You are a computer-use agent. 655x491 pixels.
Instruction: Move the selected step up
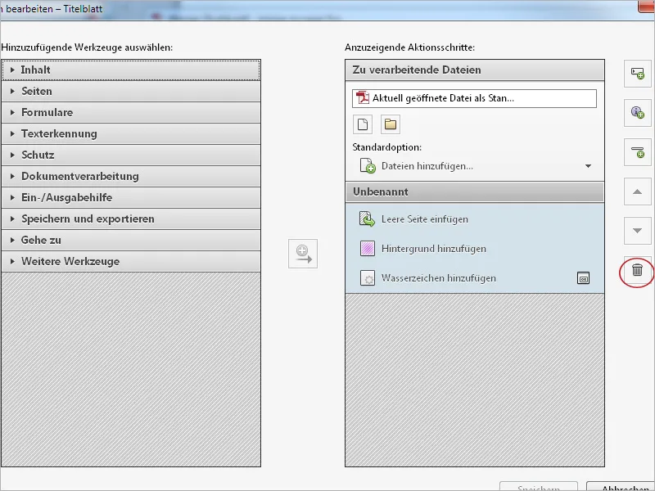tap(638, 191)
